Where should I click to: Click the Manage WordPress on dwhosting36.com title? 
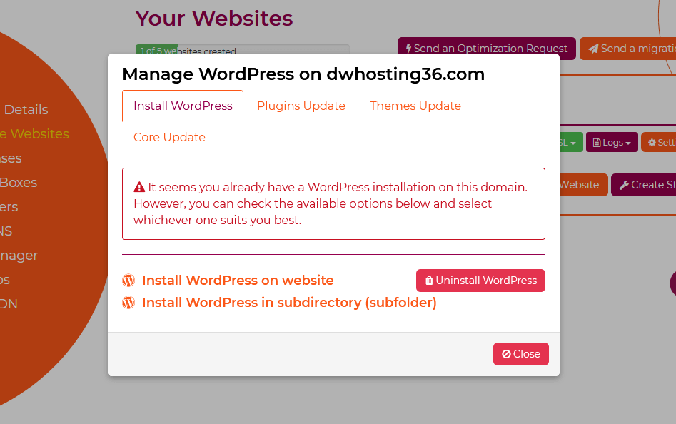point(303,74)
